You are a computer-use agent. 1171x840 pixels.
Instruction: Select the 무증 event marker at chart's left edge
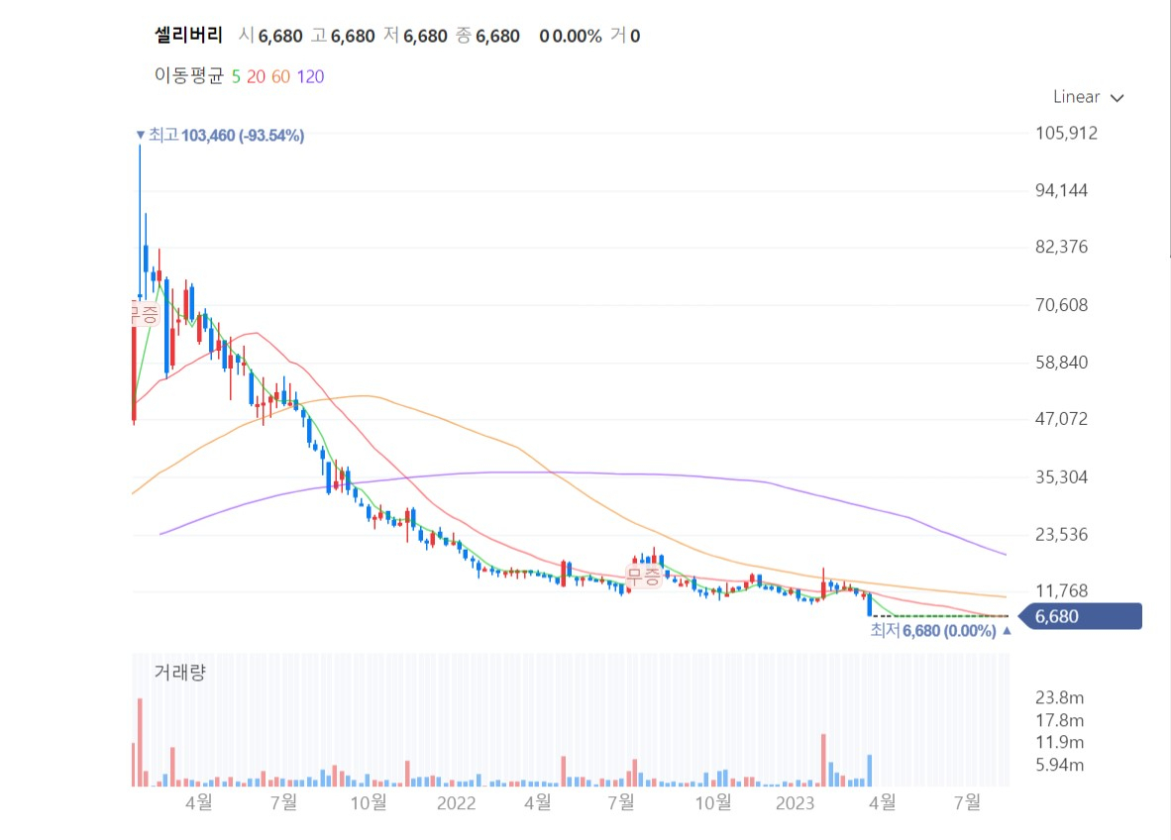[x=145, y=315]
